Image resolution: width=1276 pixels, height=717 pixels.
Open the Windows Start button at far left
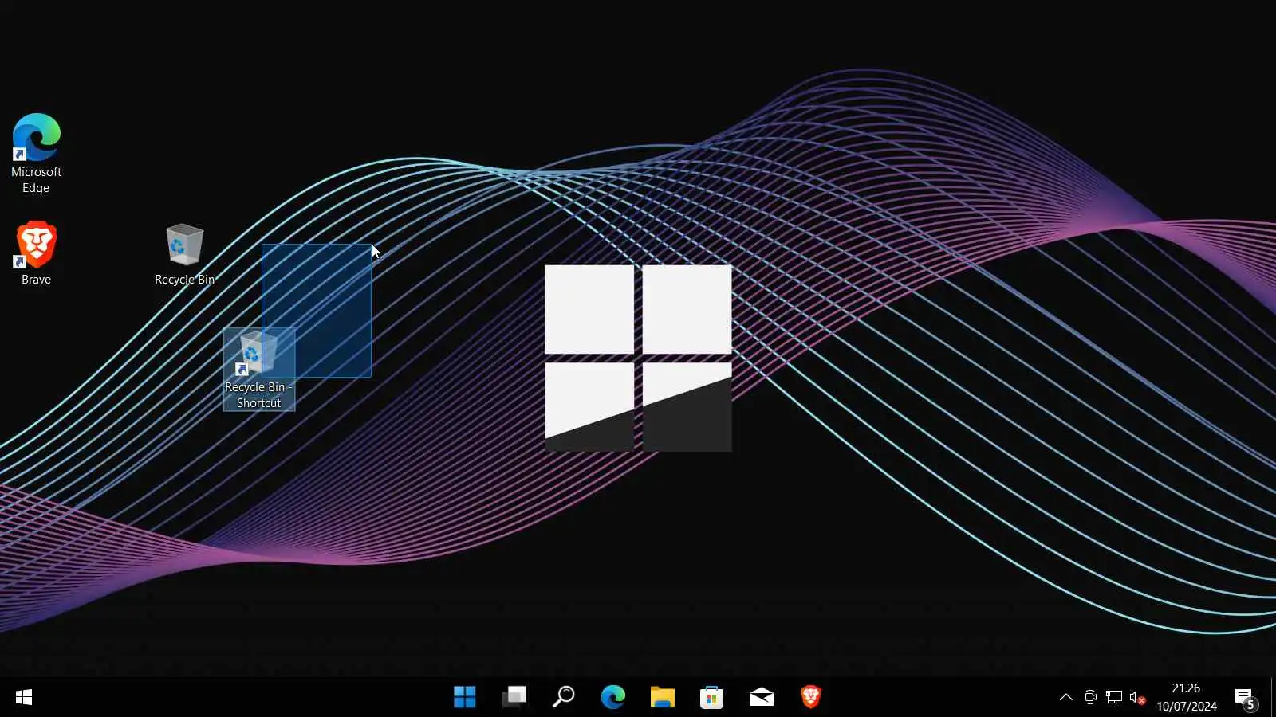point(24,697)
